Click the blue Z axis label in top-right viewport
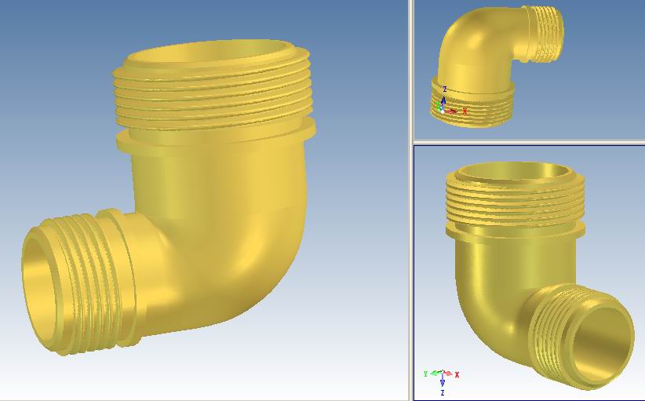Image resolution: width=645 pixels, height=401 pixels. (445, 89)
